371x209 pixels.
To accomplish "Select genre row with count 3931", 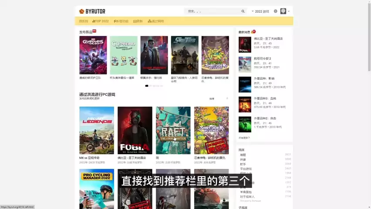I will pyautogui.click(x=265, y=155).
